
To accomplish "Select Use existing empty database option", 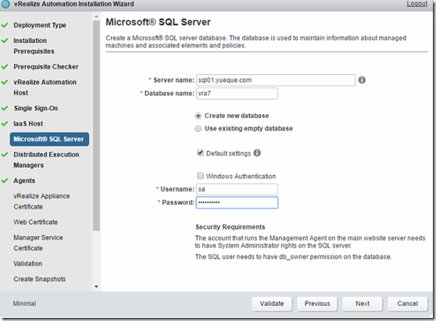I will pyautogui.click(x=198, y=129).
